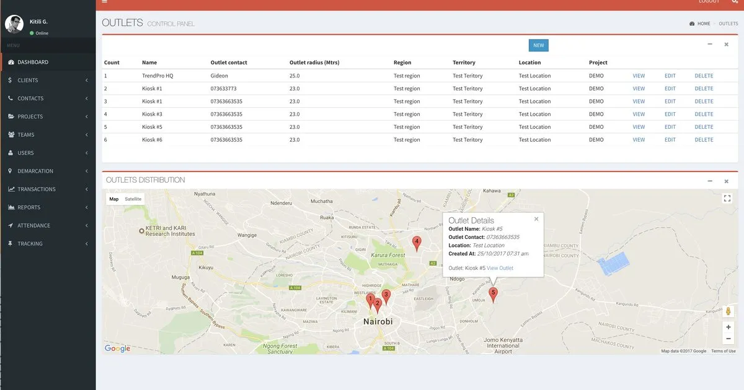
Task: Delete the TrendPro HQ outlet
Action: pos(704,76)
